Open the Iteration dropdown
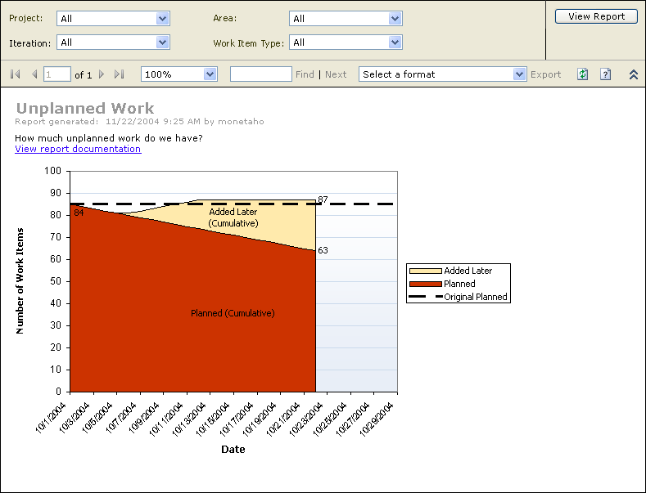This screenshot has width=646, height=493. (162, 43)
